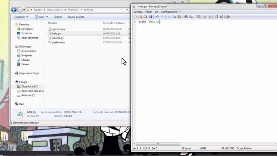Click the greyed Redo icon in Notepad2

pos(162,17)
